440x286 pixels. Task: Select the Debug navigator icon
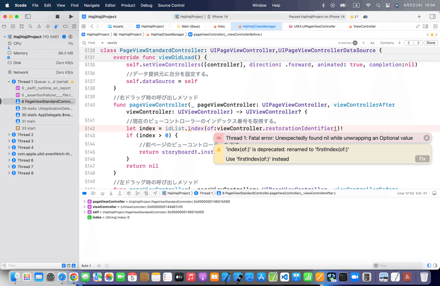tap(57, 26)
